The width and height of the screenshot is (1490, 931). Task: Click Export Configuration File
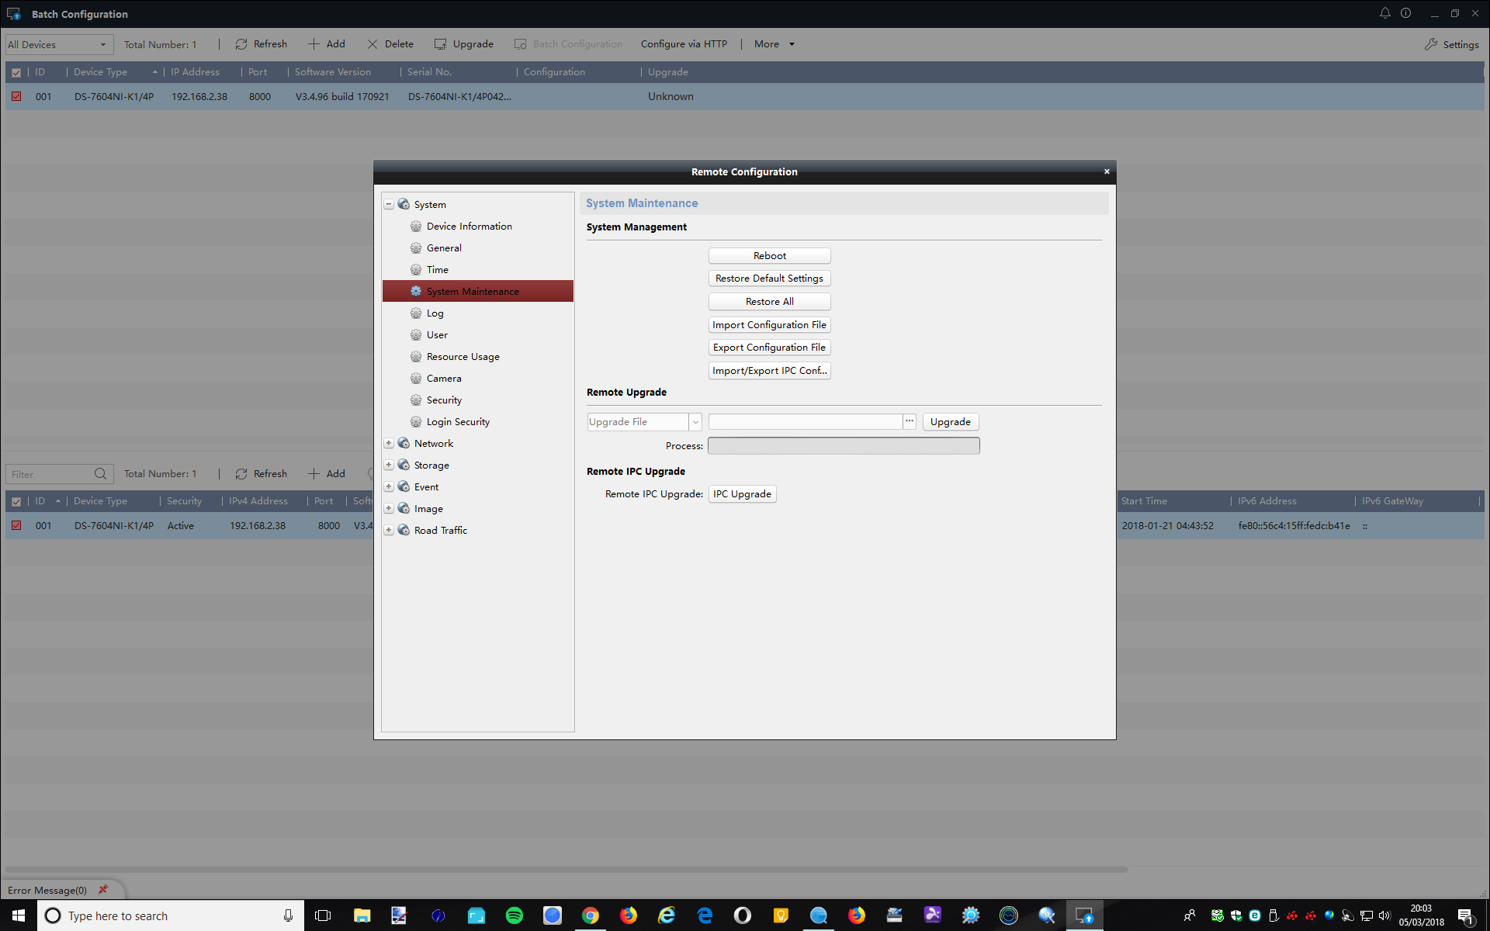pos(769,347)
